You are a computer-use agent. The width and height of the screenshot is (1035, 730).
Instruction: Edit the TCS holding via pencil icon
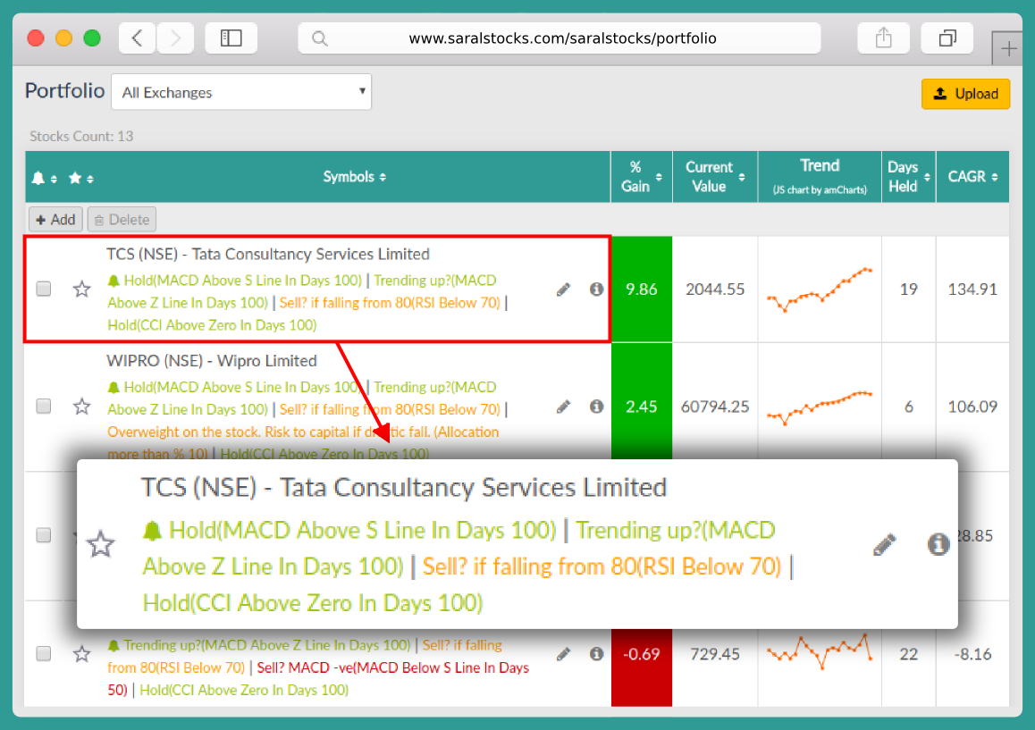(563, 289)
